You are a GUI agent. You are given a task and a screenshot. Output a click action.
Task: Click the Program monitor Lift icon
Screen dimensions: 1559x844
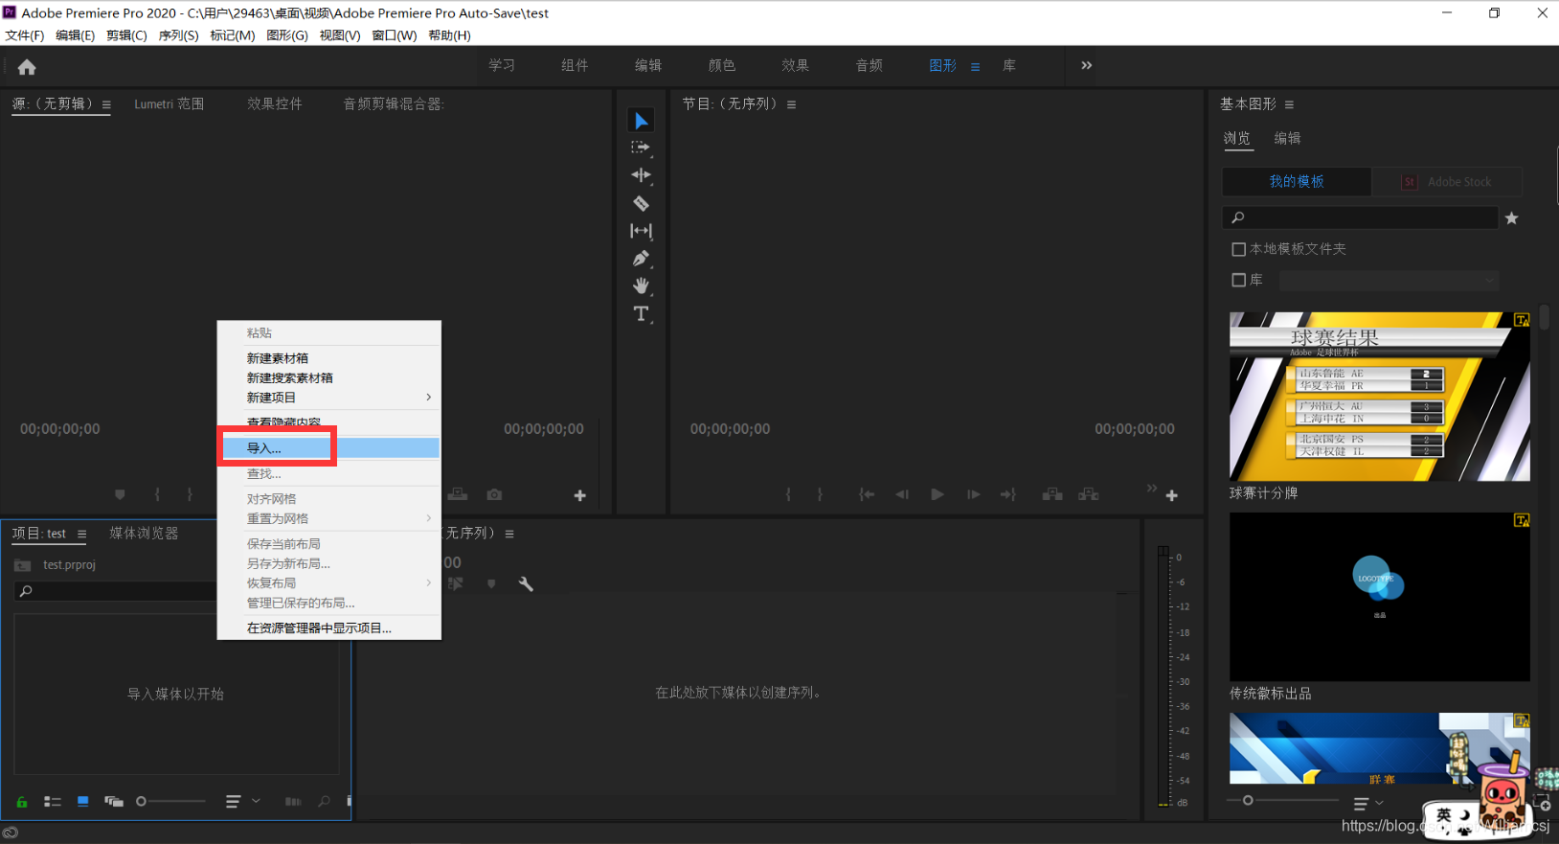pos(1052,494)
